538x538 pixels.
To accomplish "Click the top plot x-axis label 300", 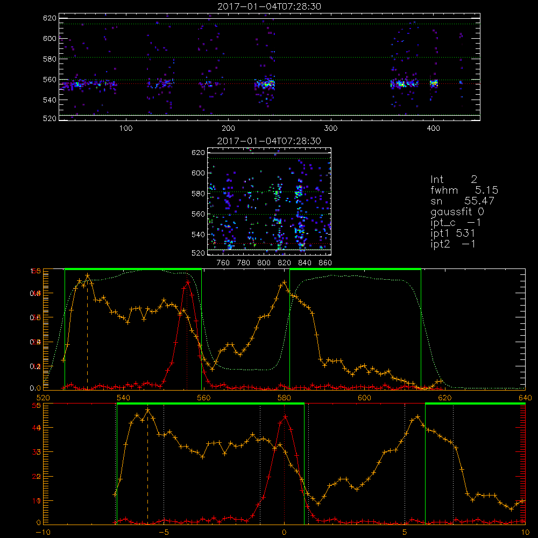I will (331, 129).
